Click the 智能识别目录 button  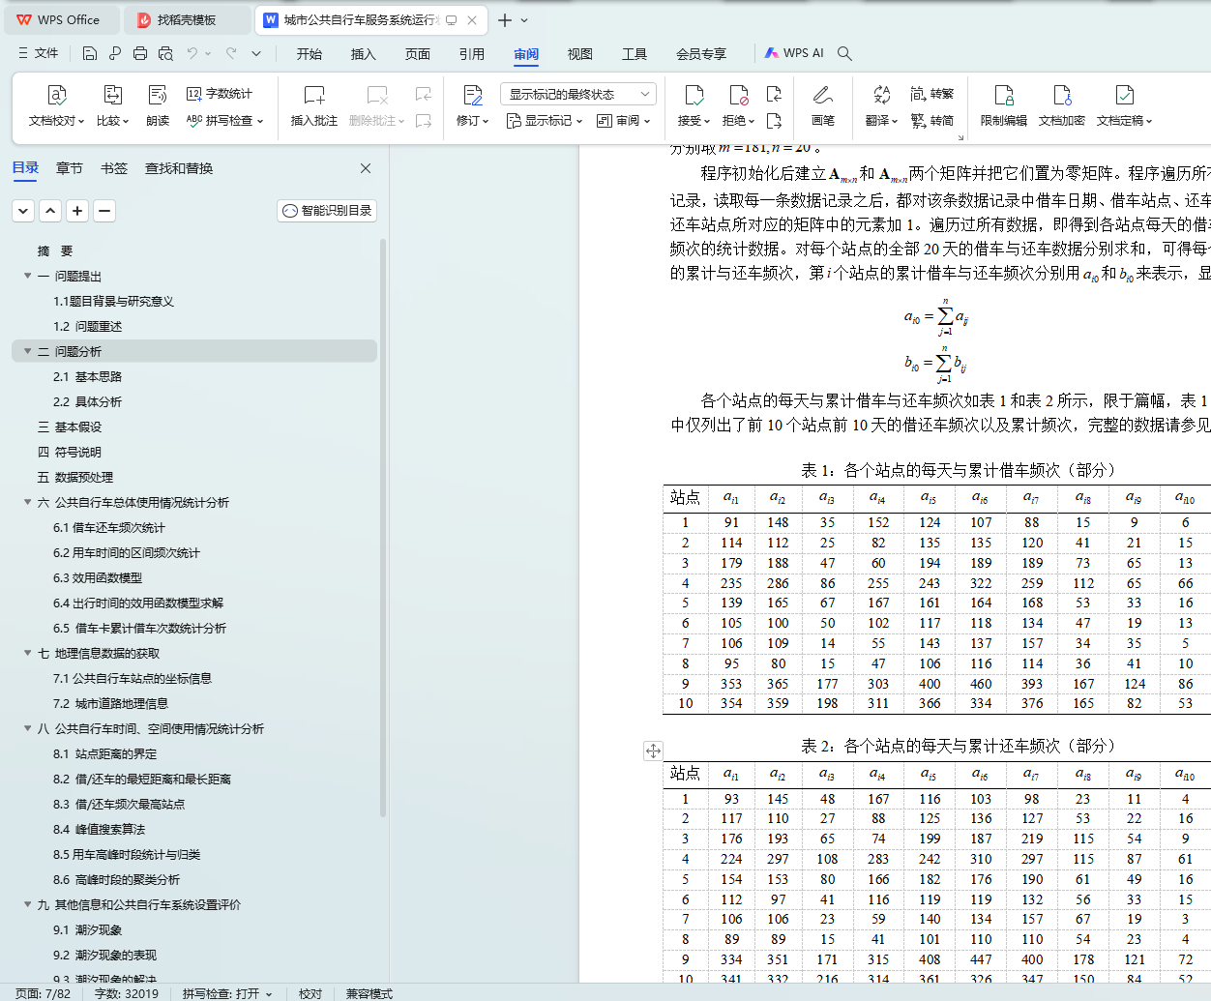pos(327,211)
